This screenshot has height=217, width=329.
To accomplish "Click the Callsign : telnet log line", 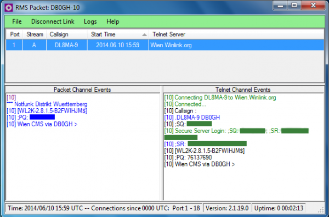I will tap(180, 111).
